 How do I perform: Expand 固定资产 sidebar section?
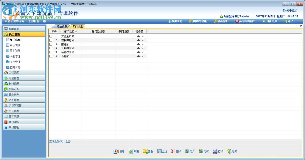[24, 94]
